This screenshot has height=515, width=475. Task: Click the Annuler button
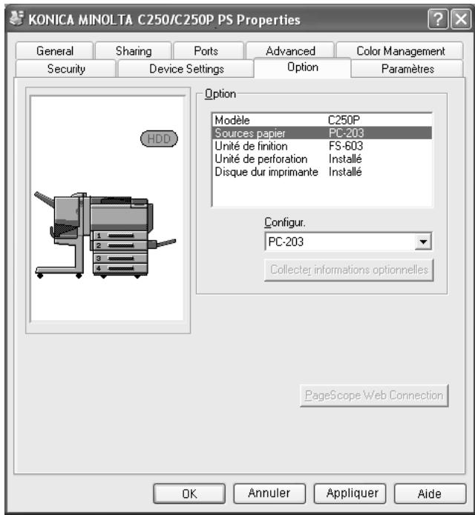(x=269, y=494)
